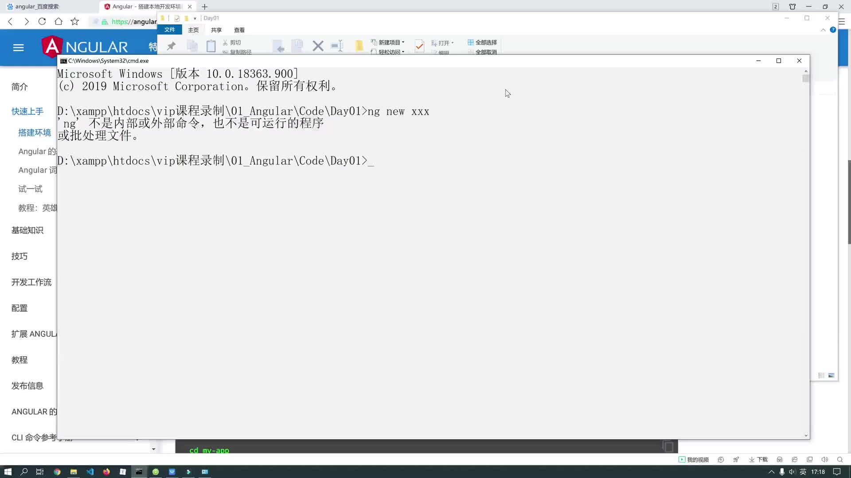Open the 打开 dropdown in Explorer

(442, 43)
